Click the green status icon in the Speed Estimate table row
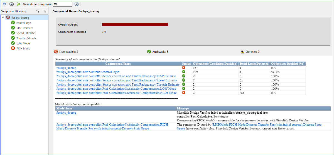This screenshot has width=334, height=155. [x=183, y=80]
